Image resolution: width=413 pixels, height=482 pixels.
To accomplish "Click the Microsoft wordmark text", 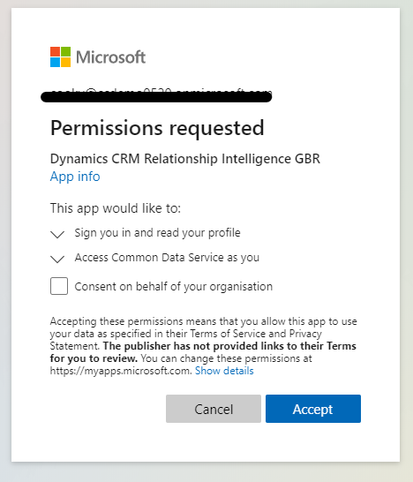I will (110, 57).
